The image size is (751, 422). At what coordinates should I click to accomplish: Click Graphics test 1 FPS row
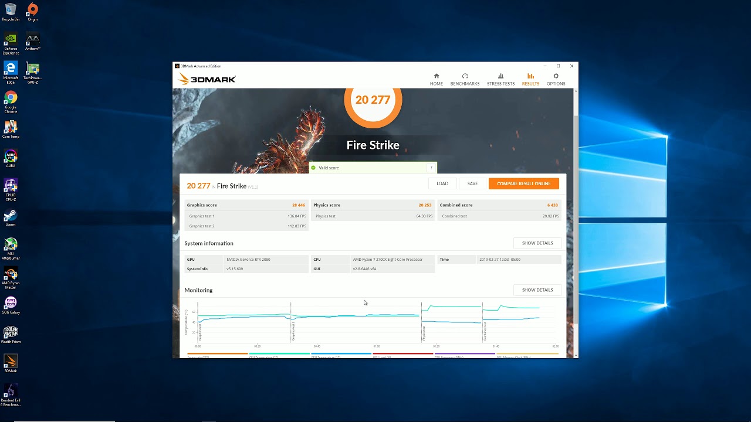point(246,216)
